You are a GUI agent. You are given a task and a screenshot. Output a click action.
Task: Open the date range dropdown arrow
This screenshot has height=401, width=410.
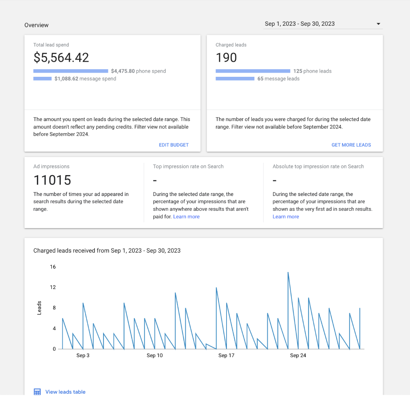378,24
